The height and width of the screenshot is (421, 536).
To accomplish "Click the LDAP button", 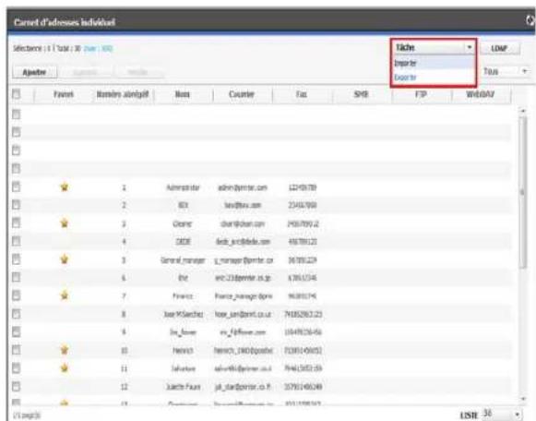I will (x=500, y=49).
